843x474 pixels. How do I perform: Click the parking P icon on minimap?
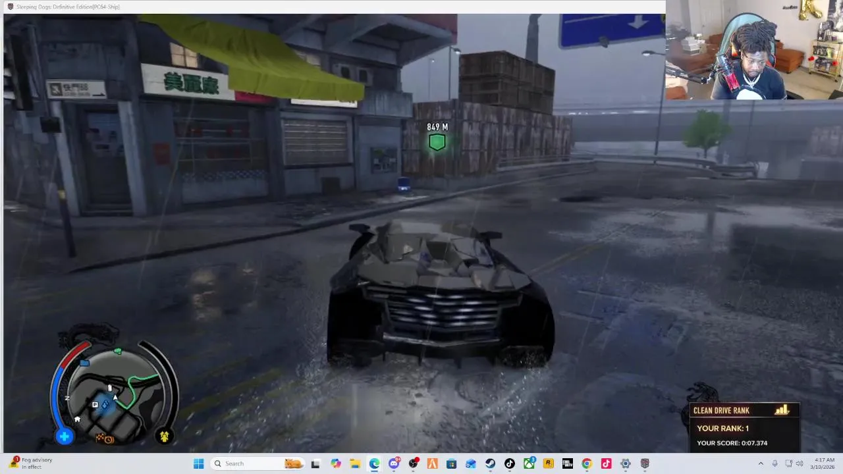pyautogui.click(x=95, y=405)
